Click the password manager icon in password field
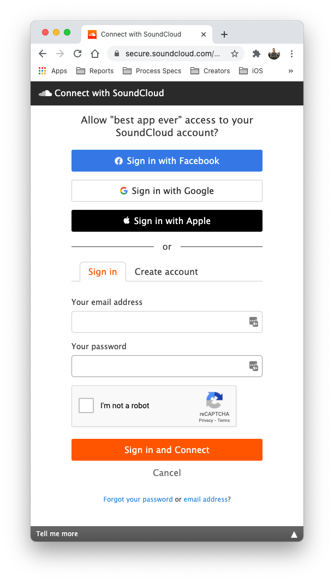334x582 pixels. [x=253, y=366]
